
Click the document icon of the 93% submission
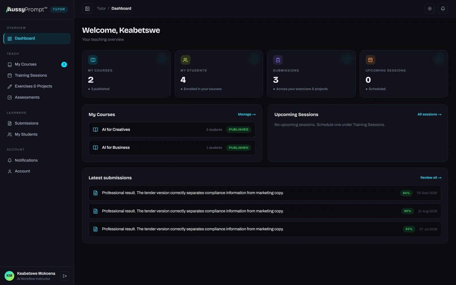[95, 229]
